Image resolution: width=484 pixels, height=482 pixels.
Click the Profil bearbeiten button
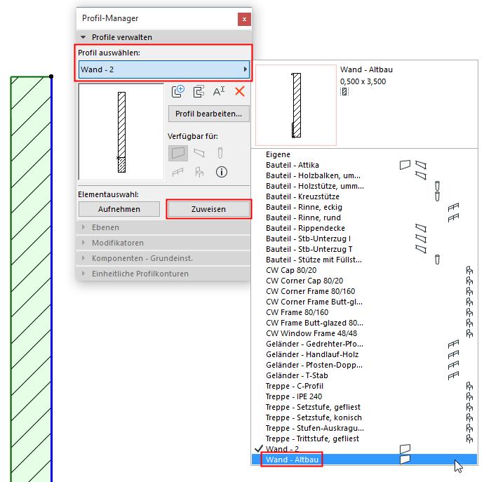[208, 114]
